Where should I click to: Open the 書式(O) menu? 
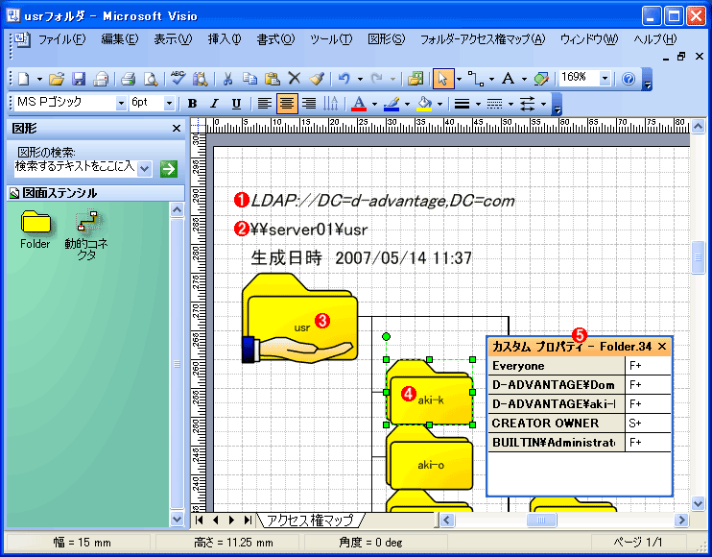(275, 39)
